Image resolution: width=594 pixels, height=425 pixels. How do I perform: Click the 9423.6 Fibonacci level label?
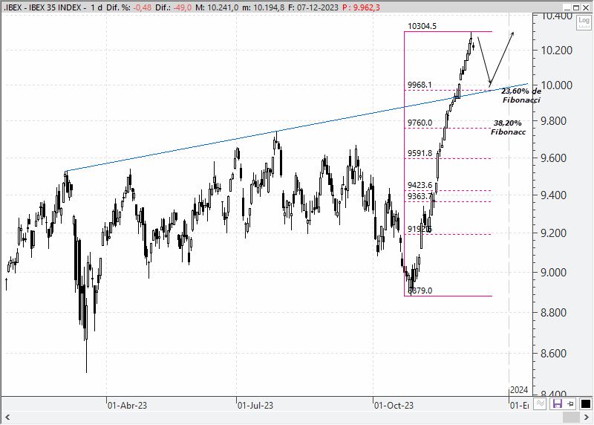point(420,185)
